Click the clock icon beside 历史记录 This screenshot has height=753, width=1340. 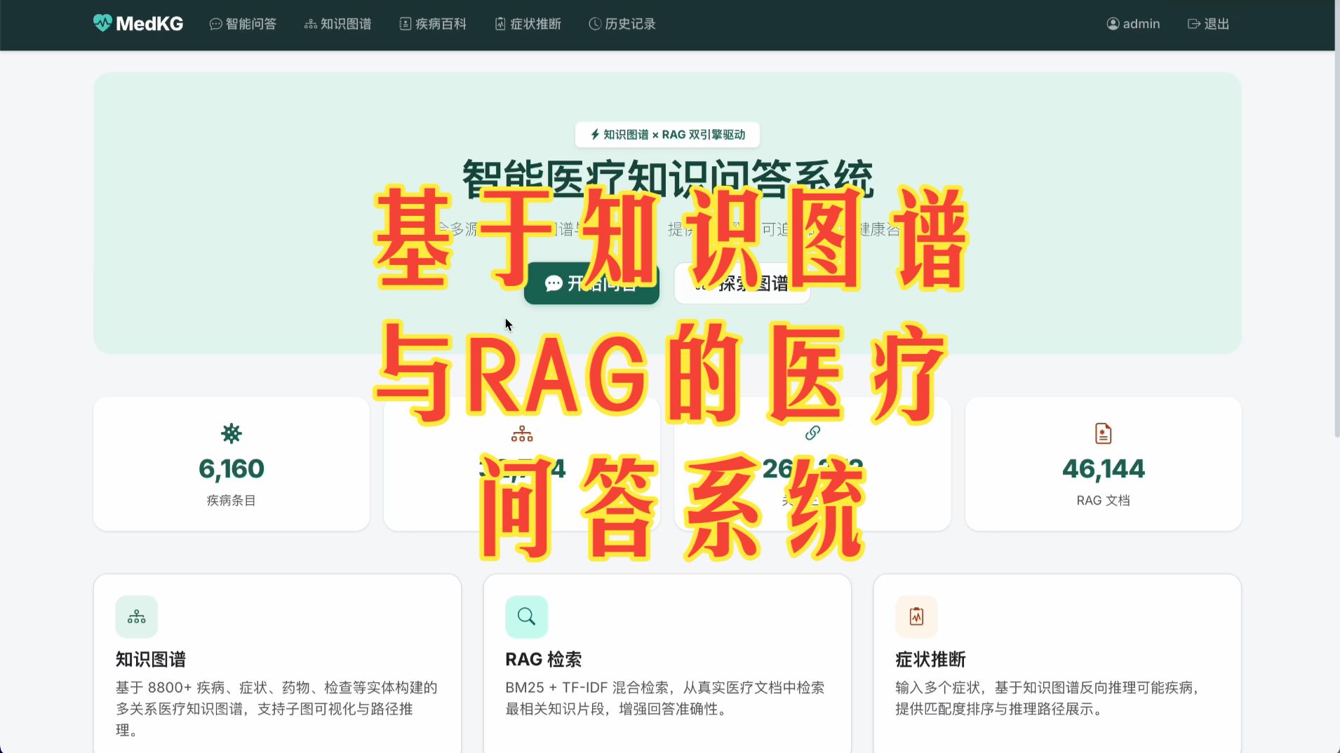pos(595,24)
